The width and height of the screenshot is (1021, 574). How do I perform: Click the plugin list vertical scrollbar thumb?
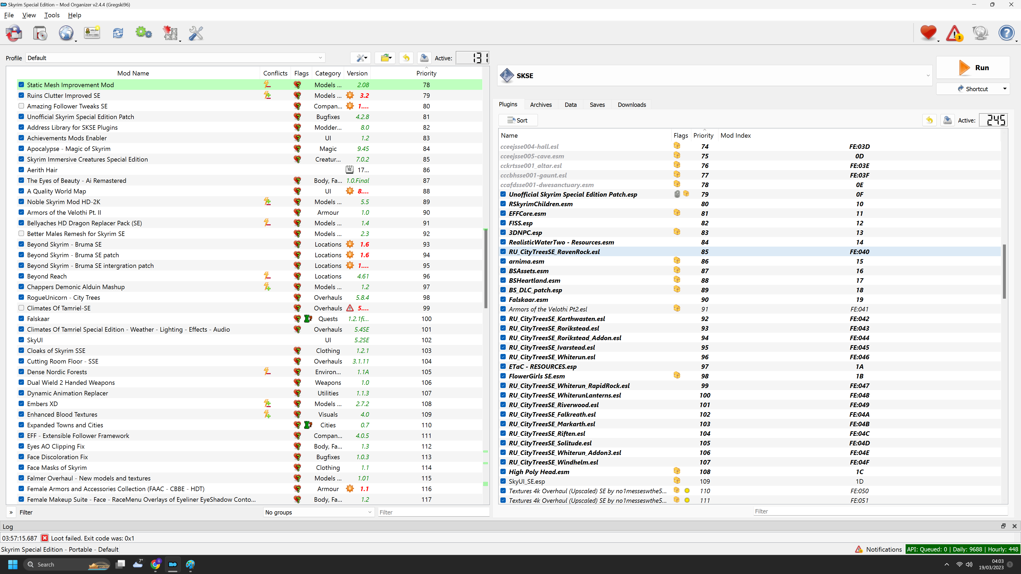pyautogui.click(x=1004, y=271)
